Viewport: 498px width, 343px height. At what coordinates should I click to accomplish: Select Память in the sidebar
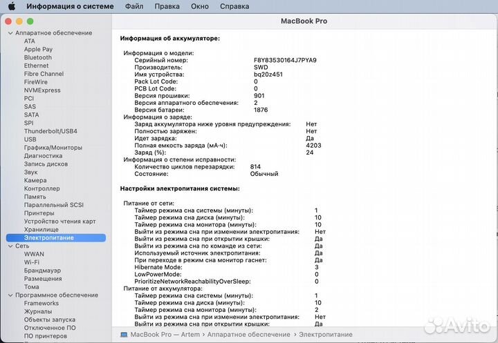coord(35,197)
